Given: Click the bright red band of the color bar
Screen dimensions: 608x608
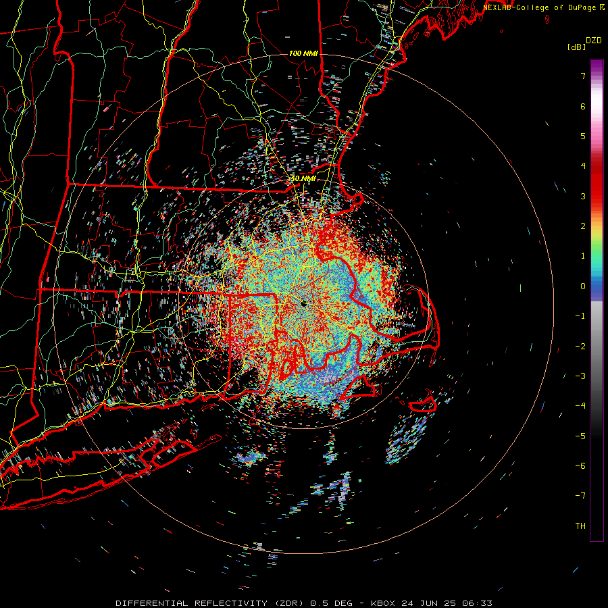Looking at the screenshot, I should click(597, 190).
